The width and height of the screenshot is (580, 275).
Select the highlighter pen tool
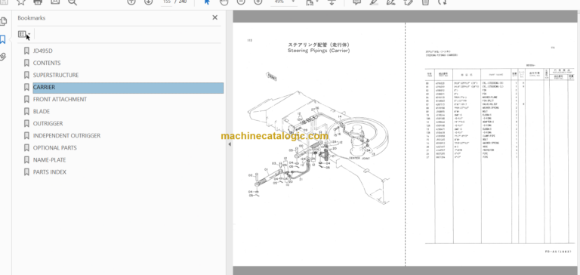pos(374,2)
